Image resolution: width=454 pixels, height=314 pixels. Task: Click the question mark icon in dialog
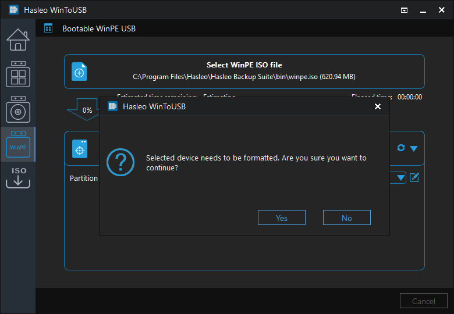120,162
